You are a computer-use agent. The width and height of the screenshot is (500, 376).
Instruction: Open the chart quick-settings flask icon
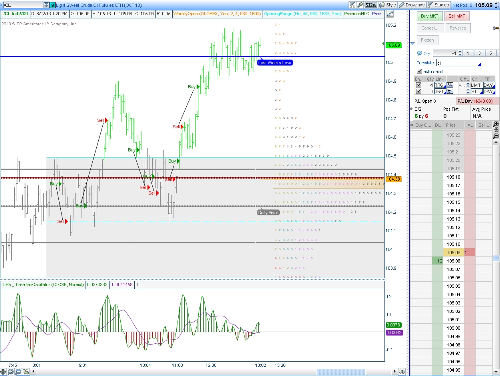(352, 5)
